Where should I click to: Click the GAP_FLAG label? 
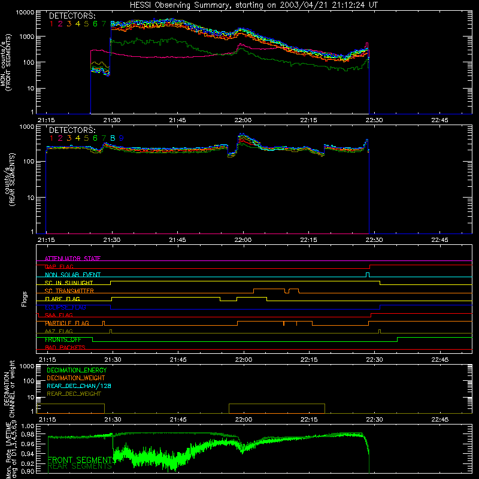pyautogui.click(x=59, y=266)
